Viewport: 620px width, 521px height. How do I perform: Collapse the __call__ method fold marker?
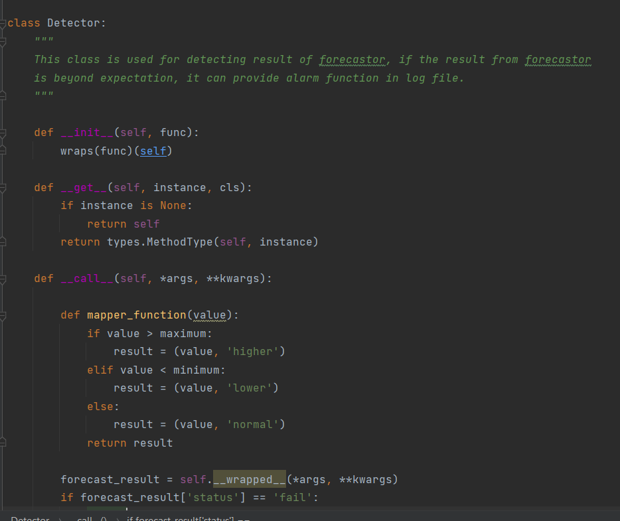(x=3, y=279)
